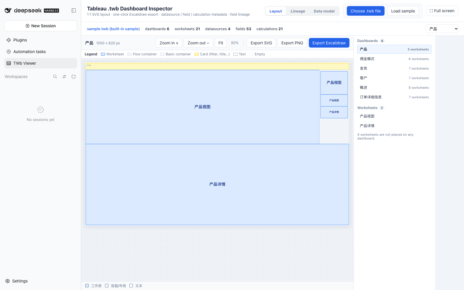This screenshot has height=290, width=464.
Task: Switch to the Layout tab
Action: 275,11
